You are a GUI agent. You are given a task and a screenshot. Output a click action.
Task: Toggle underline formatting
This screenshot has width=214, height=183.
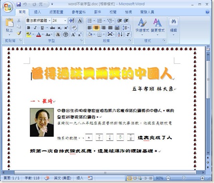42,28
